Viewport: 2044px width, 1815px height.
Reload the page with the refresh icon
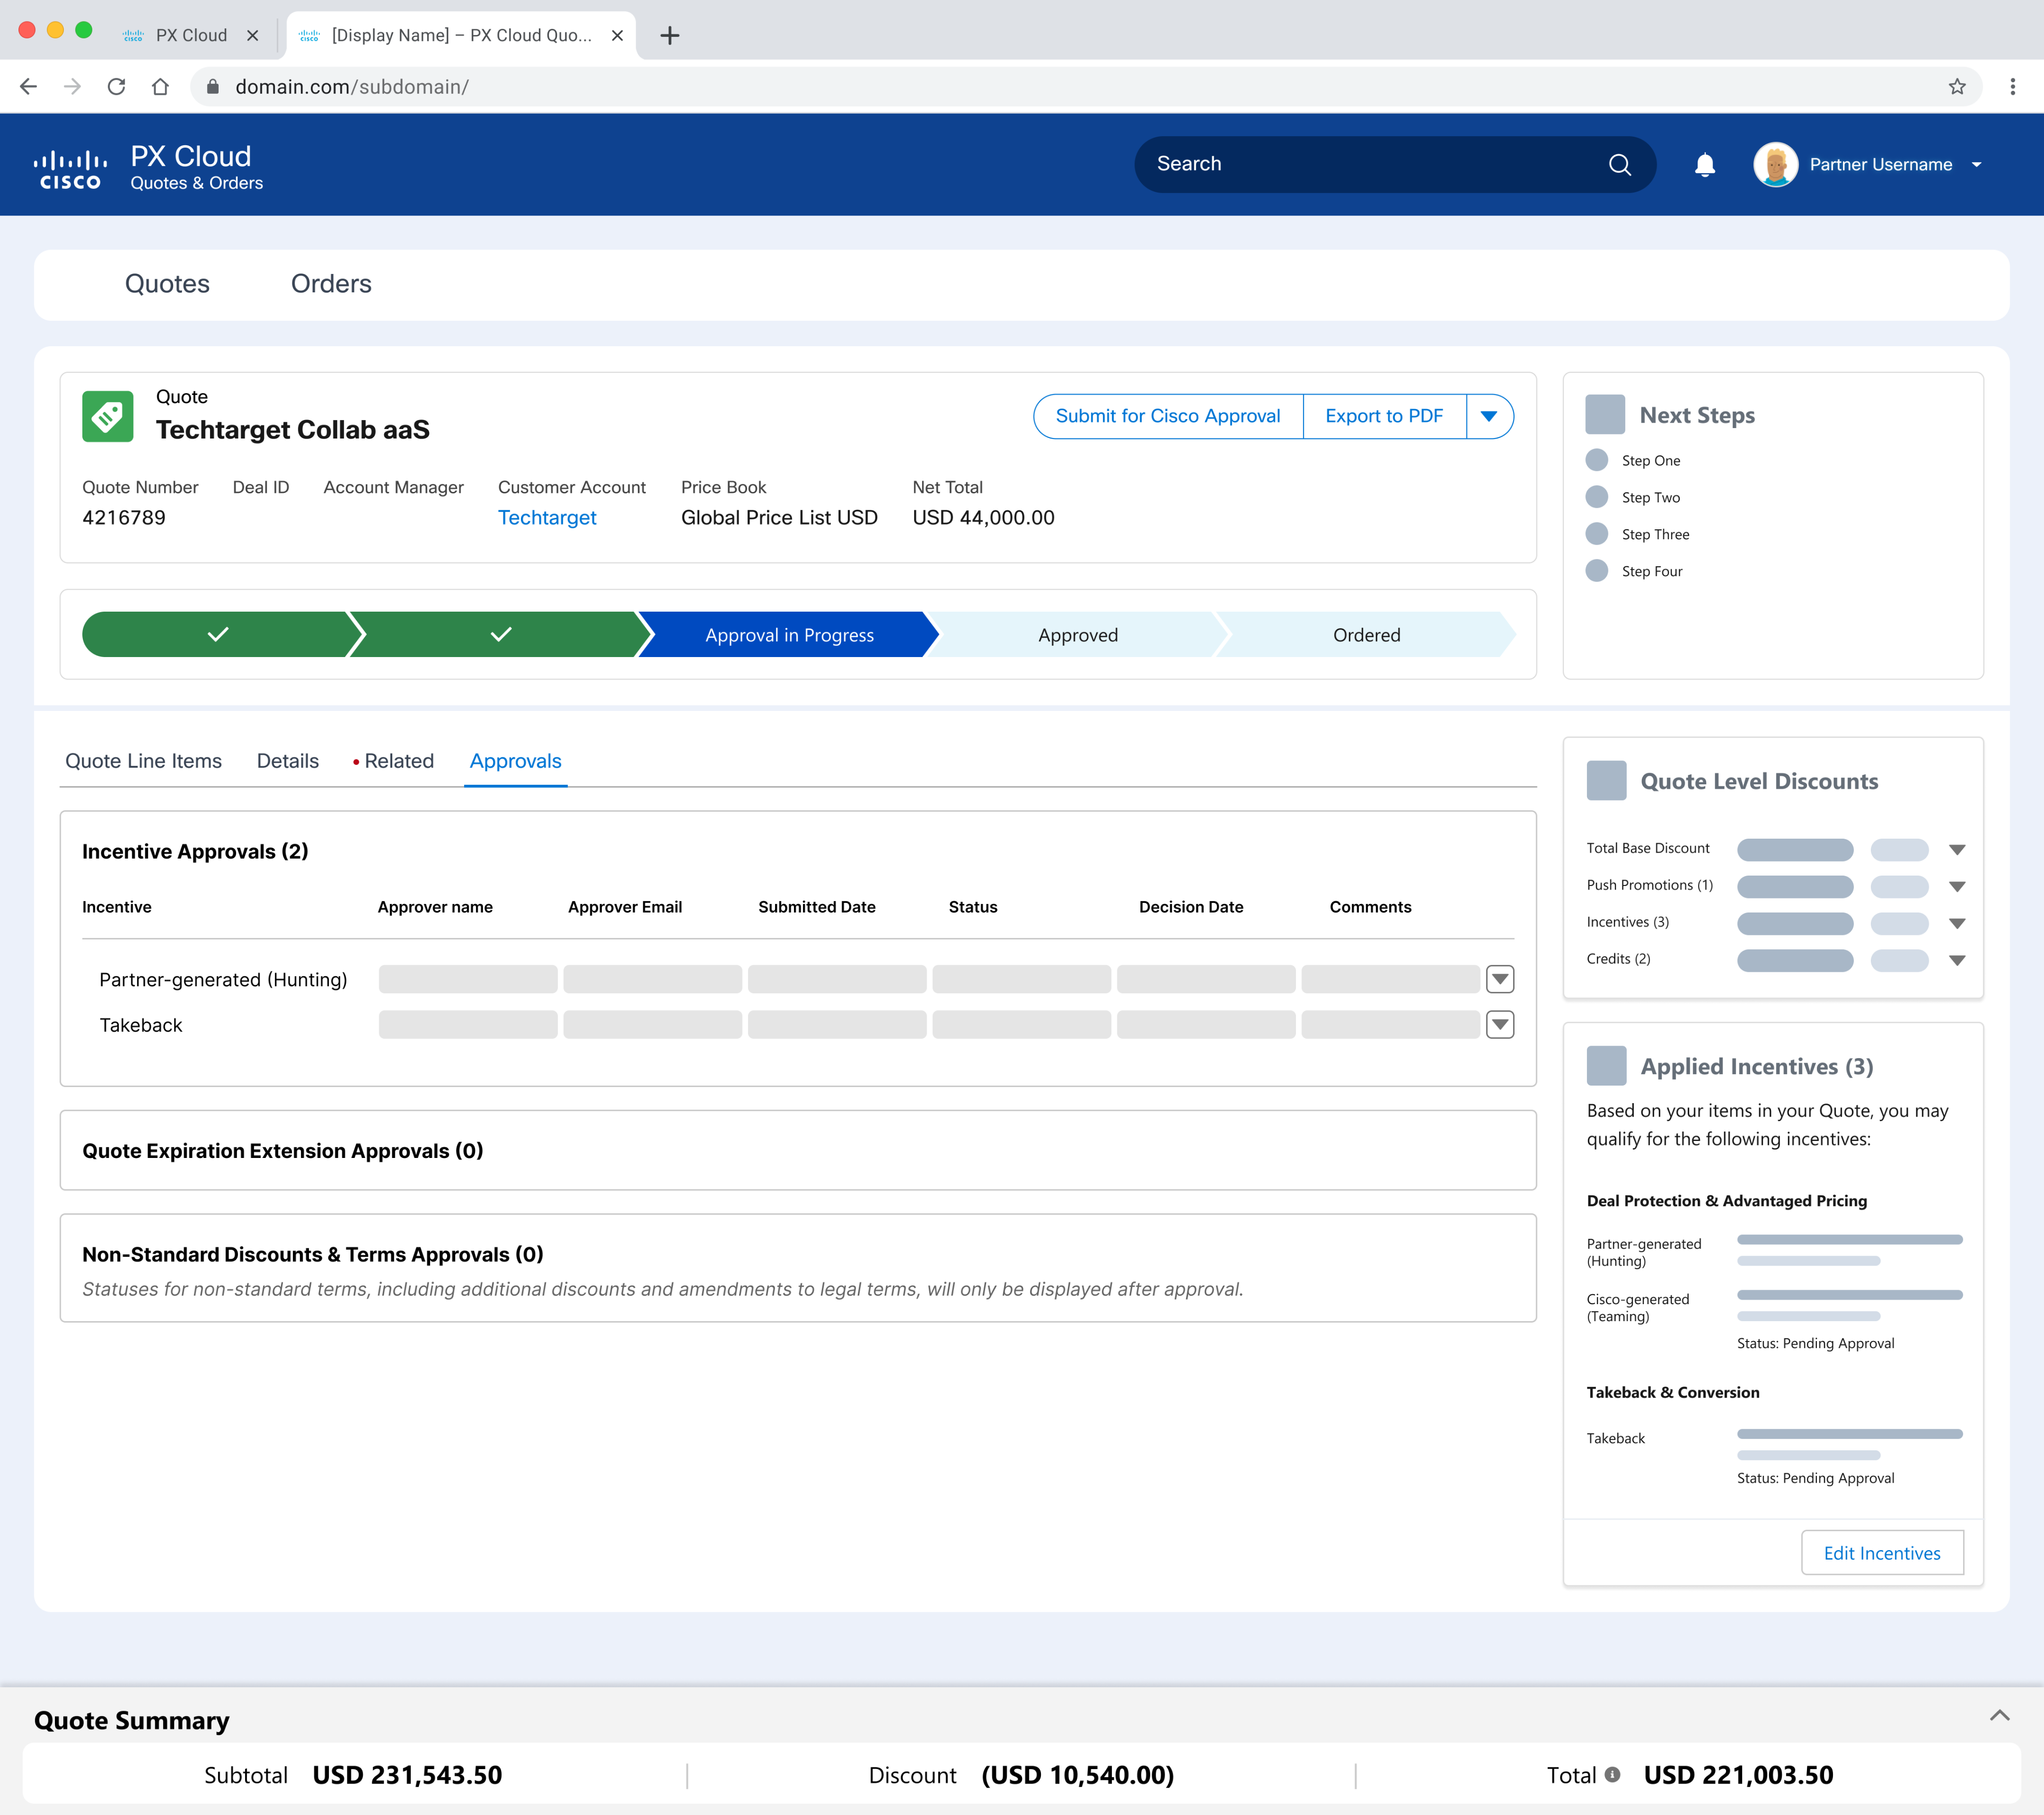tap(116, 87)
